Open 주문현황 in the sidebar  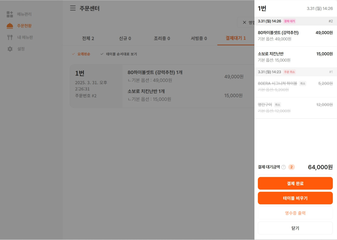pyautogui.click(x=24, y=26)
